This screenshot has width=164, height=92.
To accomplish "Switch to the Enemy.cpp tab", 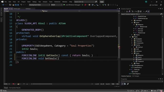I will coord(17,9).
